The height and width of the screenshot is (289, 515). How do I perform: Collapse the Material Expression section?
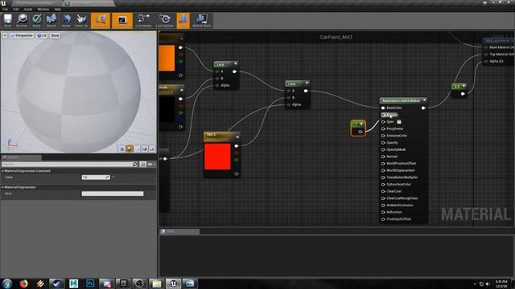pyautogui.click(x=2, y=187)
